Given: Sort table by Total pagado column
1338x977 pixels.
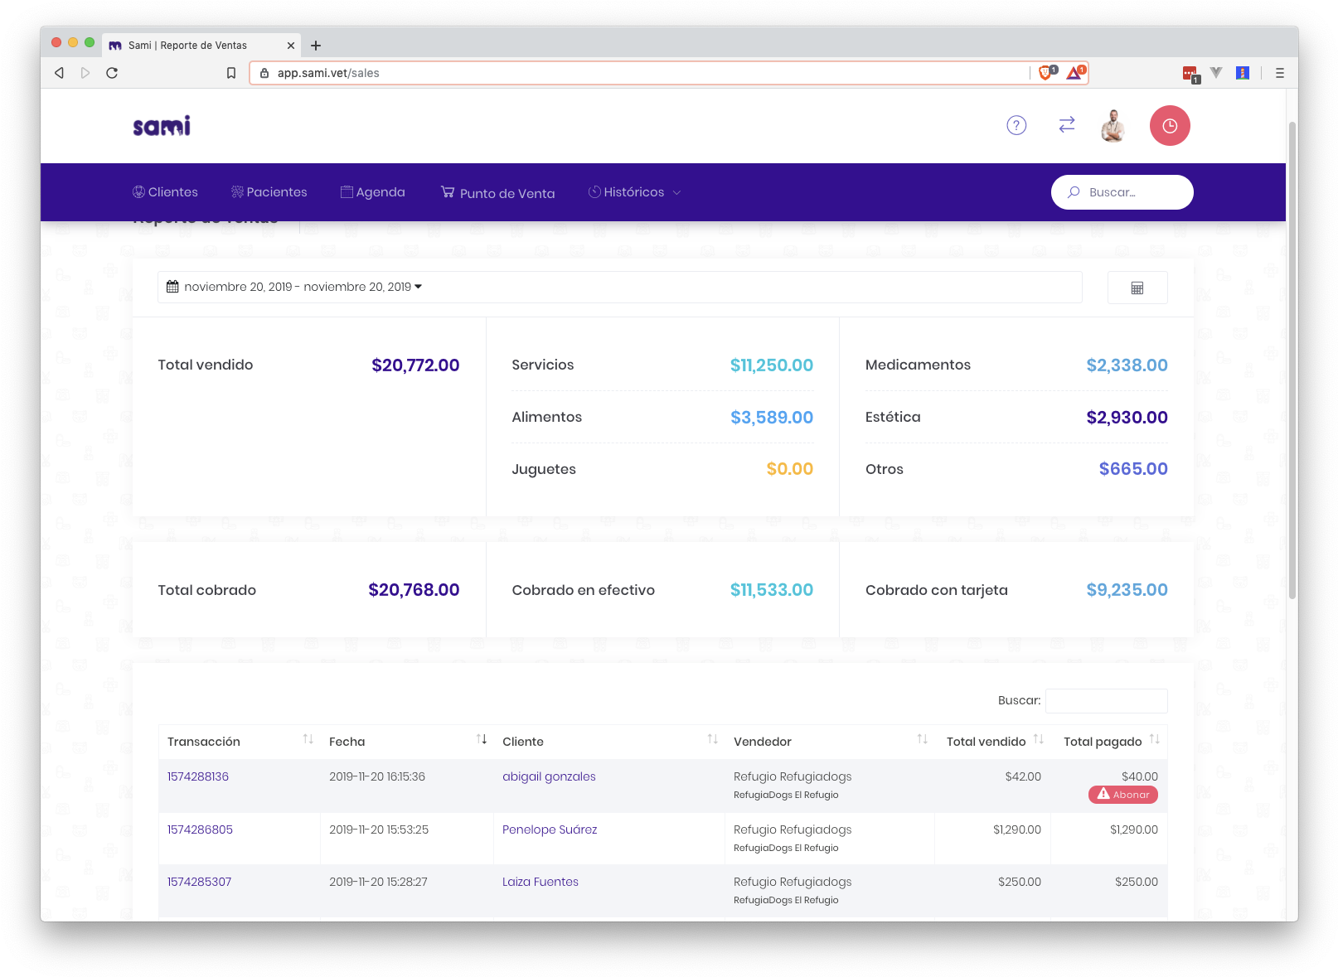Looking at the screenshot, I should coord(1109,742).
